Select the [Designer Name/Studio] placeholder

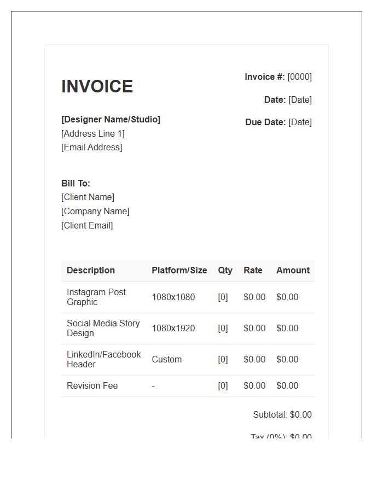111,120
